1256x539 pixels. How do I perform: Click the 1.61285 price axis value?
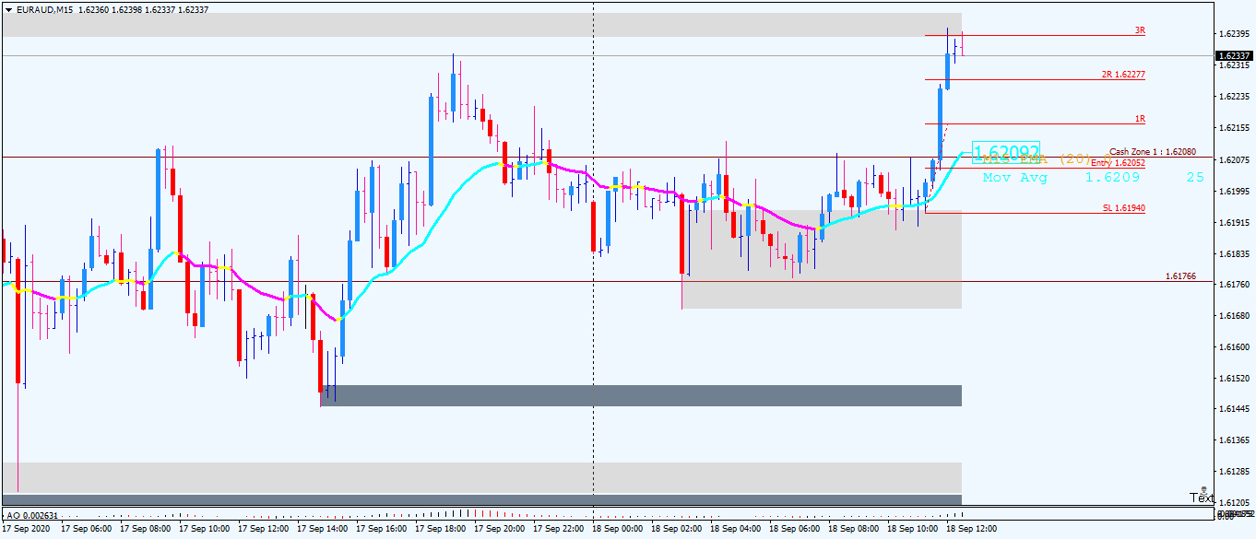click(1234, 471)
